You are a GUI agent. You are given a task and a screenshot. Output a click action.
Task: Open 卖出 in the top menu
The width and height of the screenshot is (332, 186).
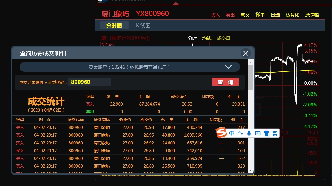[x=230, y=15]
